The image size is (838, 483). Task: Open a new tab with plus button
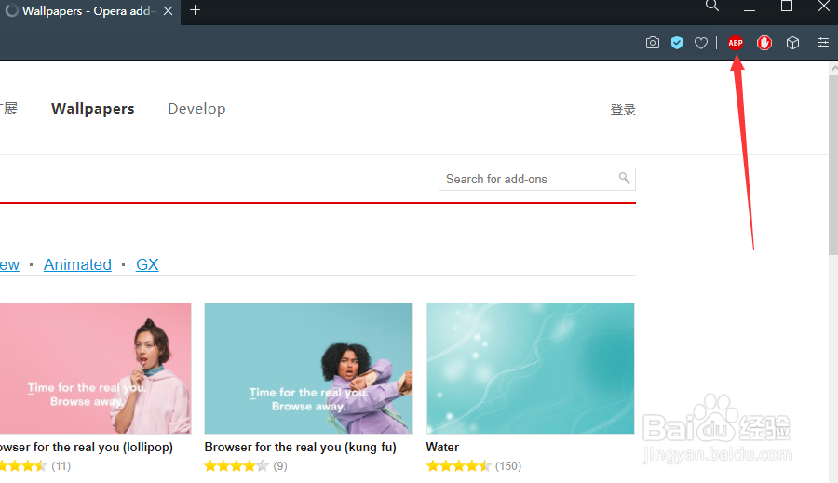(196, 10)
